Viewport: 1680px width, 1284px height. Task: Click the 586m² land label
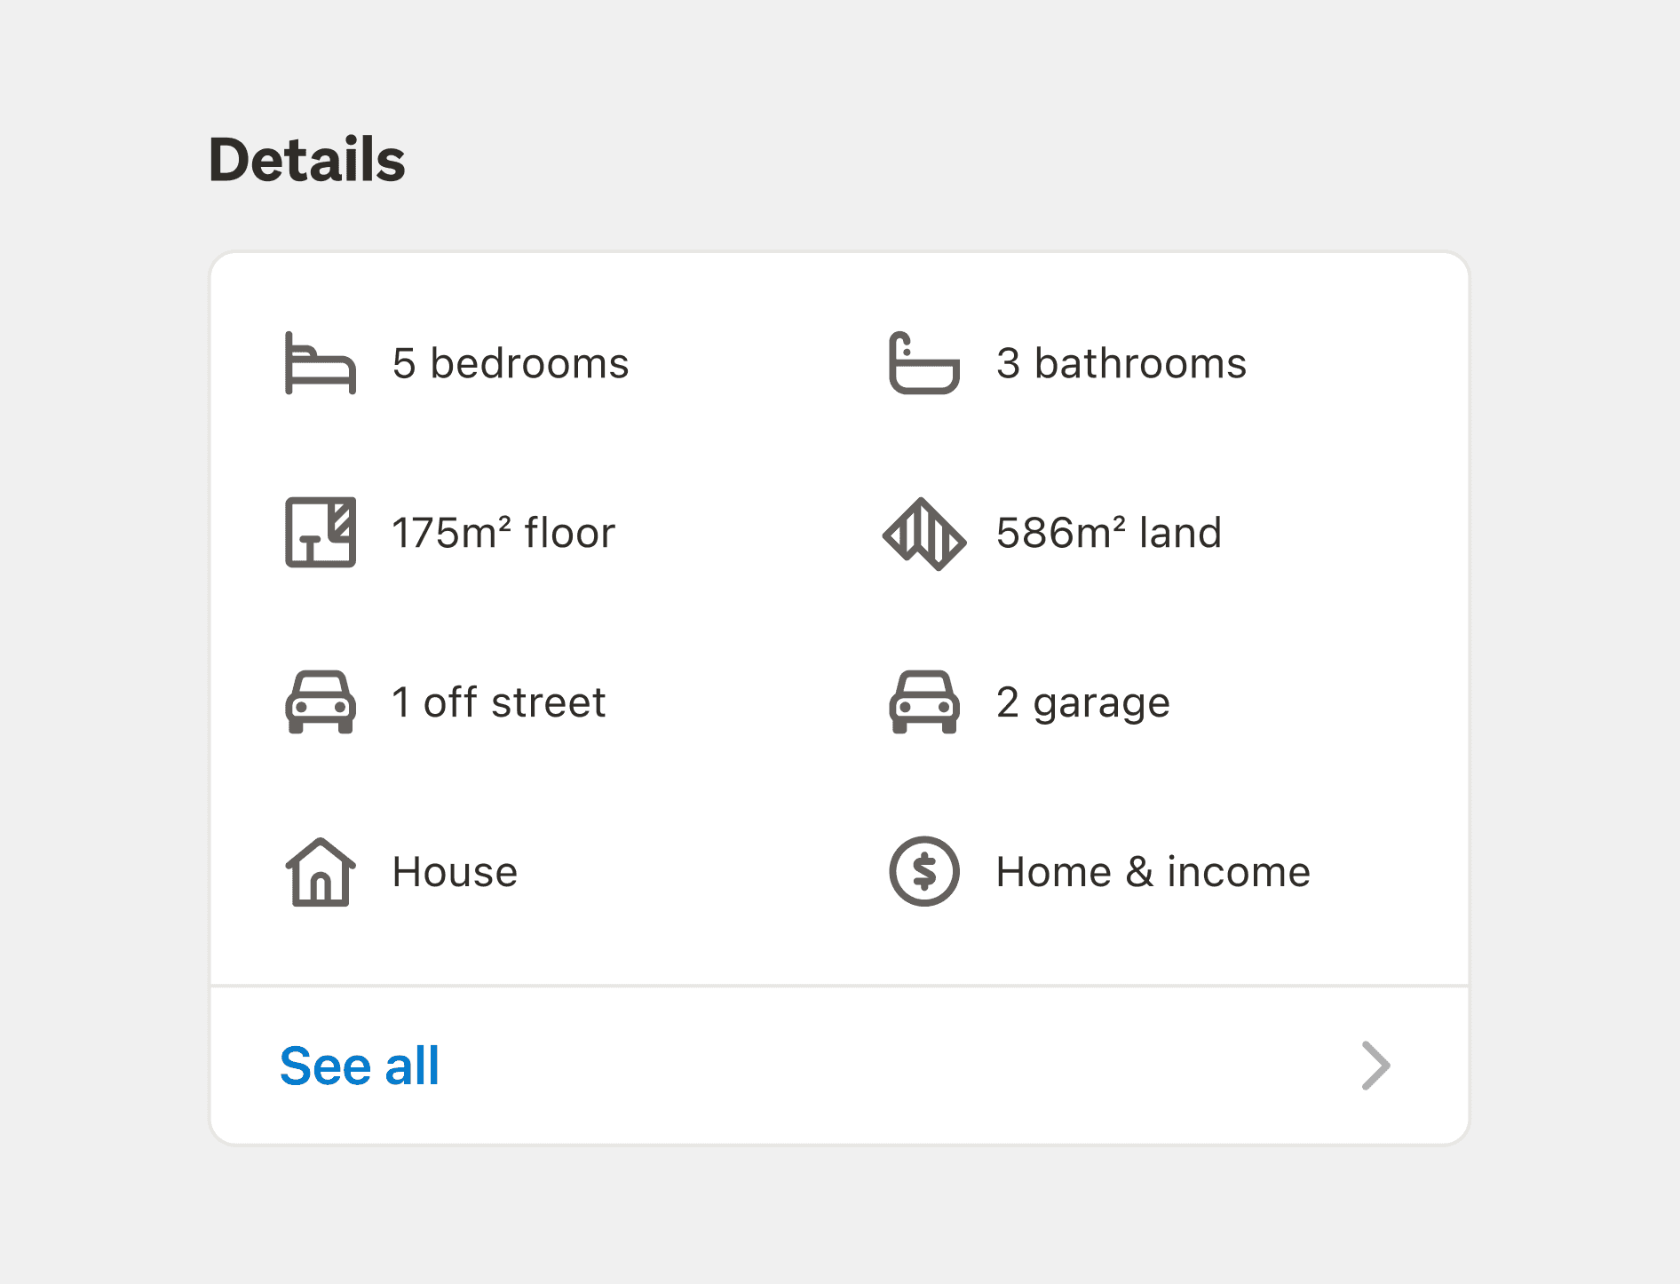1109,533
